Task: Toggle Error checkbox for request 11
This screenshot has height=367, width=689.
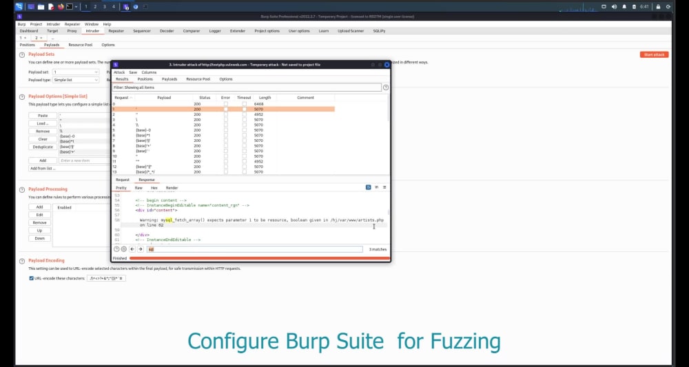Action: pyautogui.click(x=226, y=162)
